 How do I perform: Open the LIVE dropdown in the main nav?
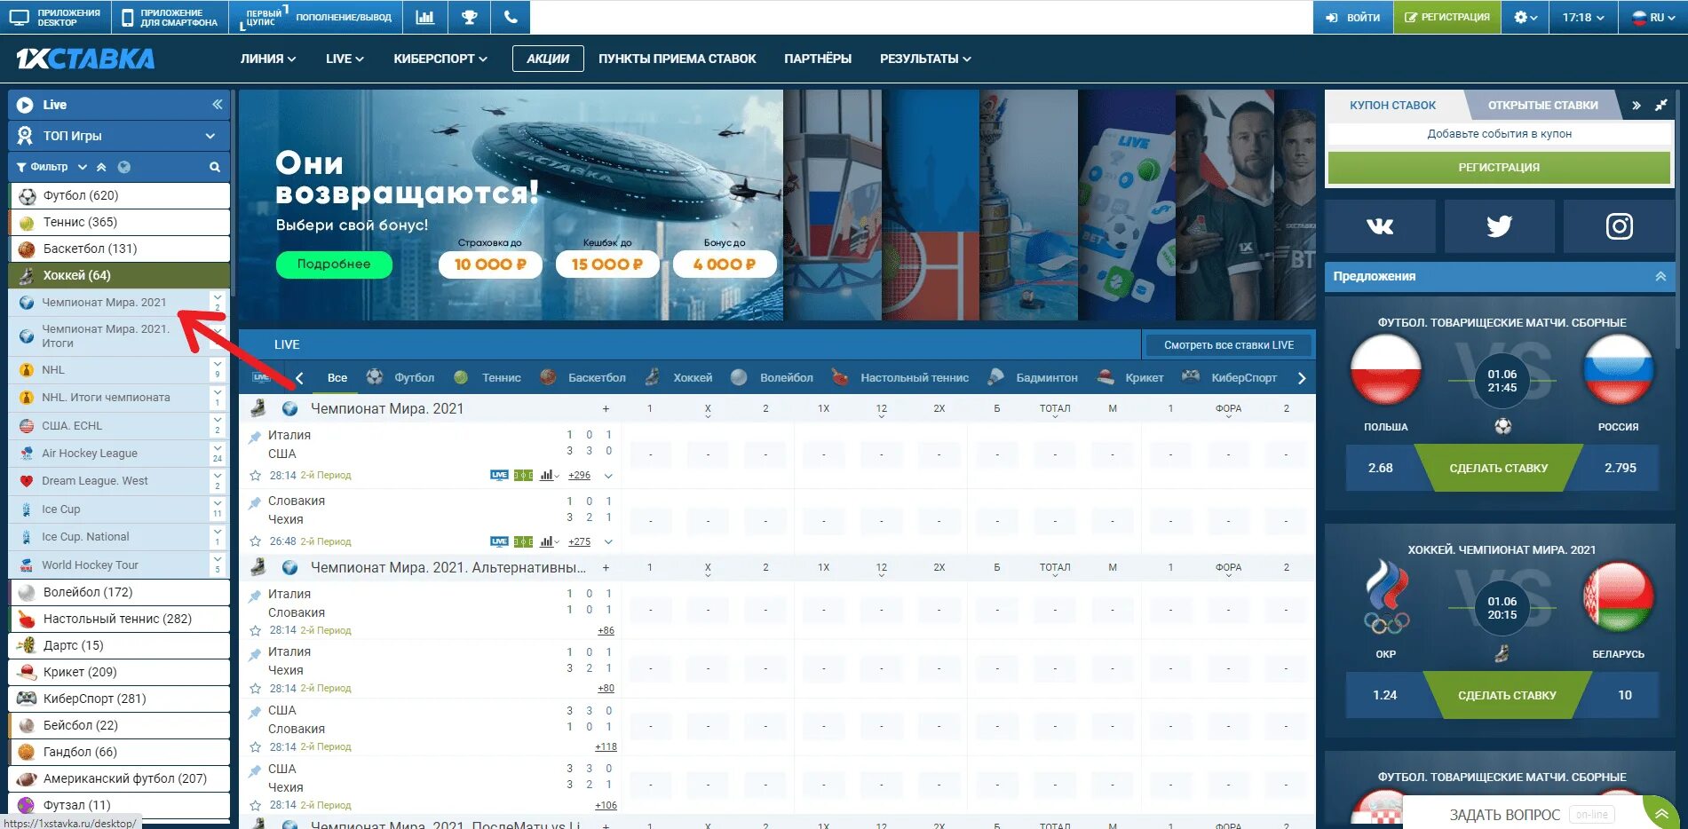click(x=345, y=59)
